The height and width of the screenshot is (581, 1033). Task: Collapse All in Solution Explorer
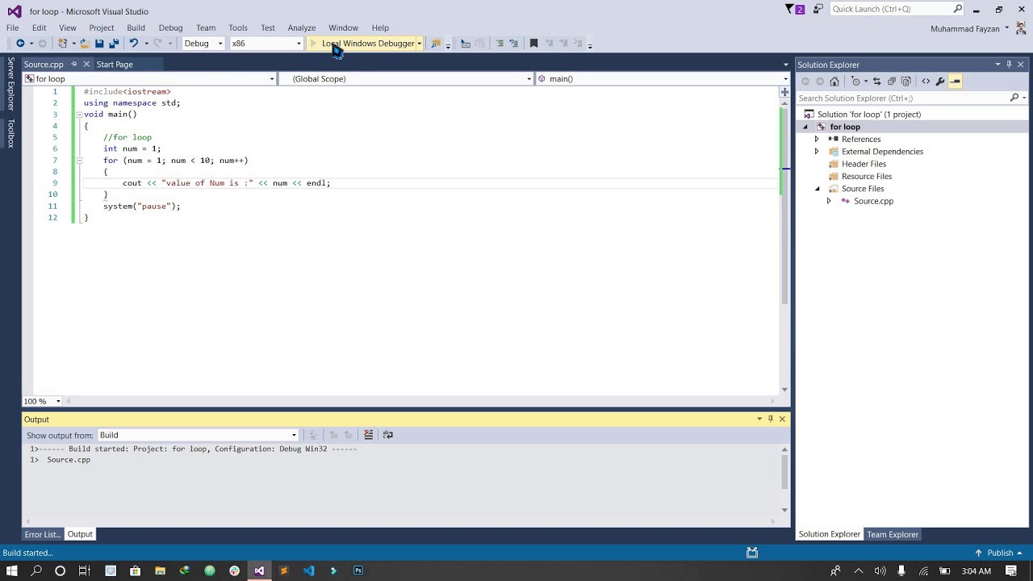click(x=892, y=82)
